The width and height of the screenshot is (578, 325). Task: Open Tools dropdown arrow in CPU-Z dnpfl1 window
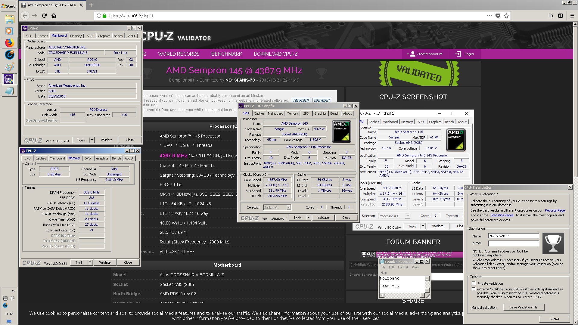(308, 218)
